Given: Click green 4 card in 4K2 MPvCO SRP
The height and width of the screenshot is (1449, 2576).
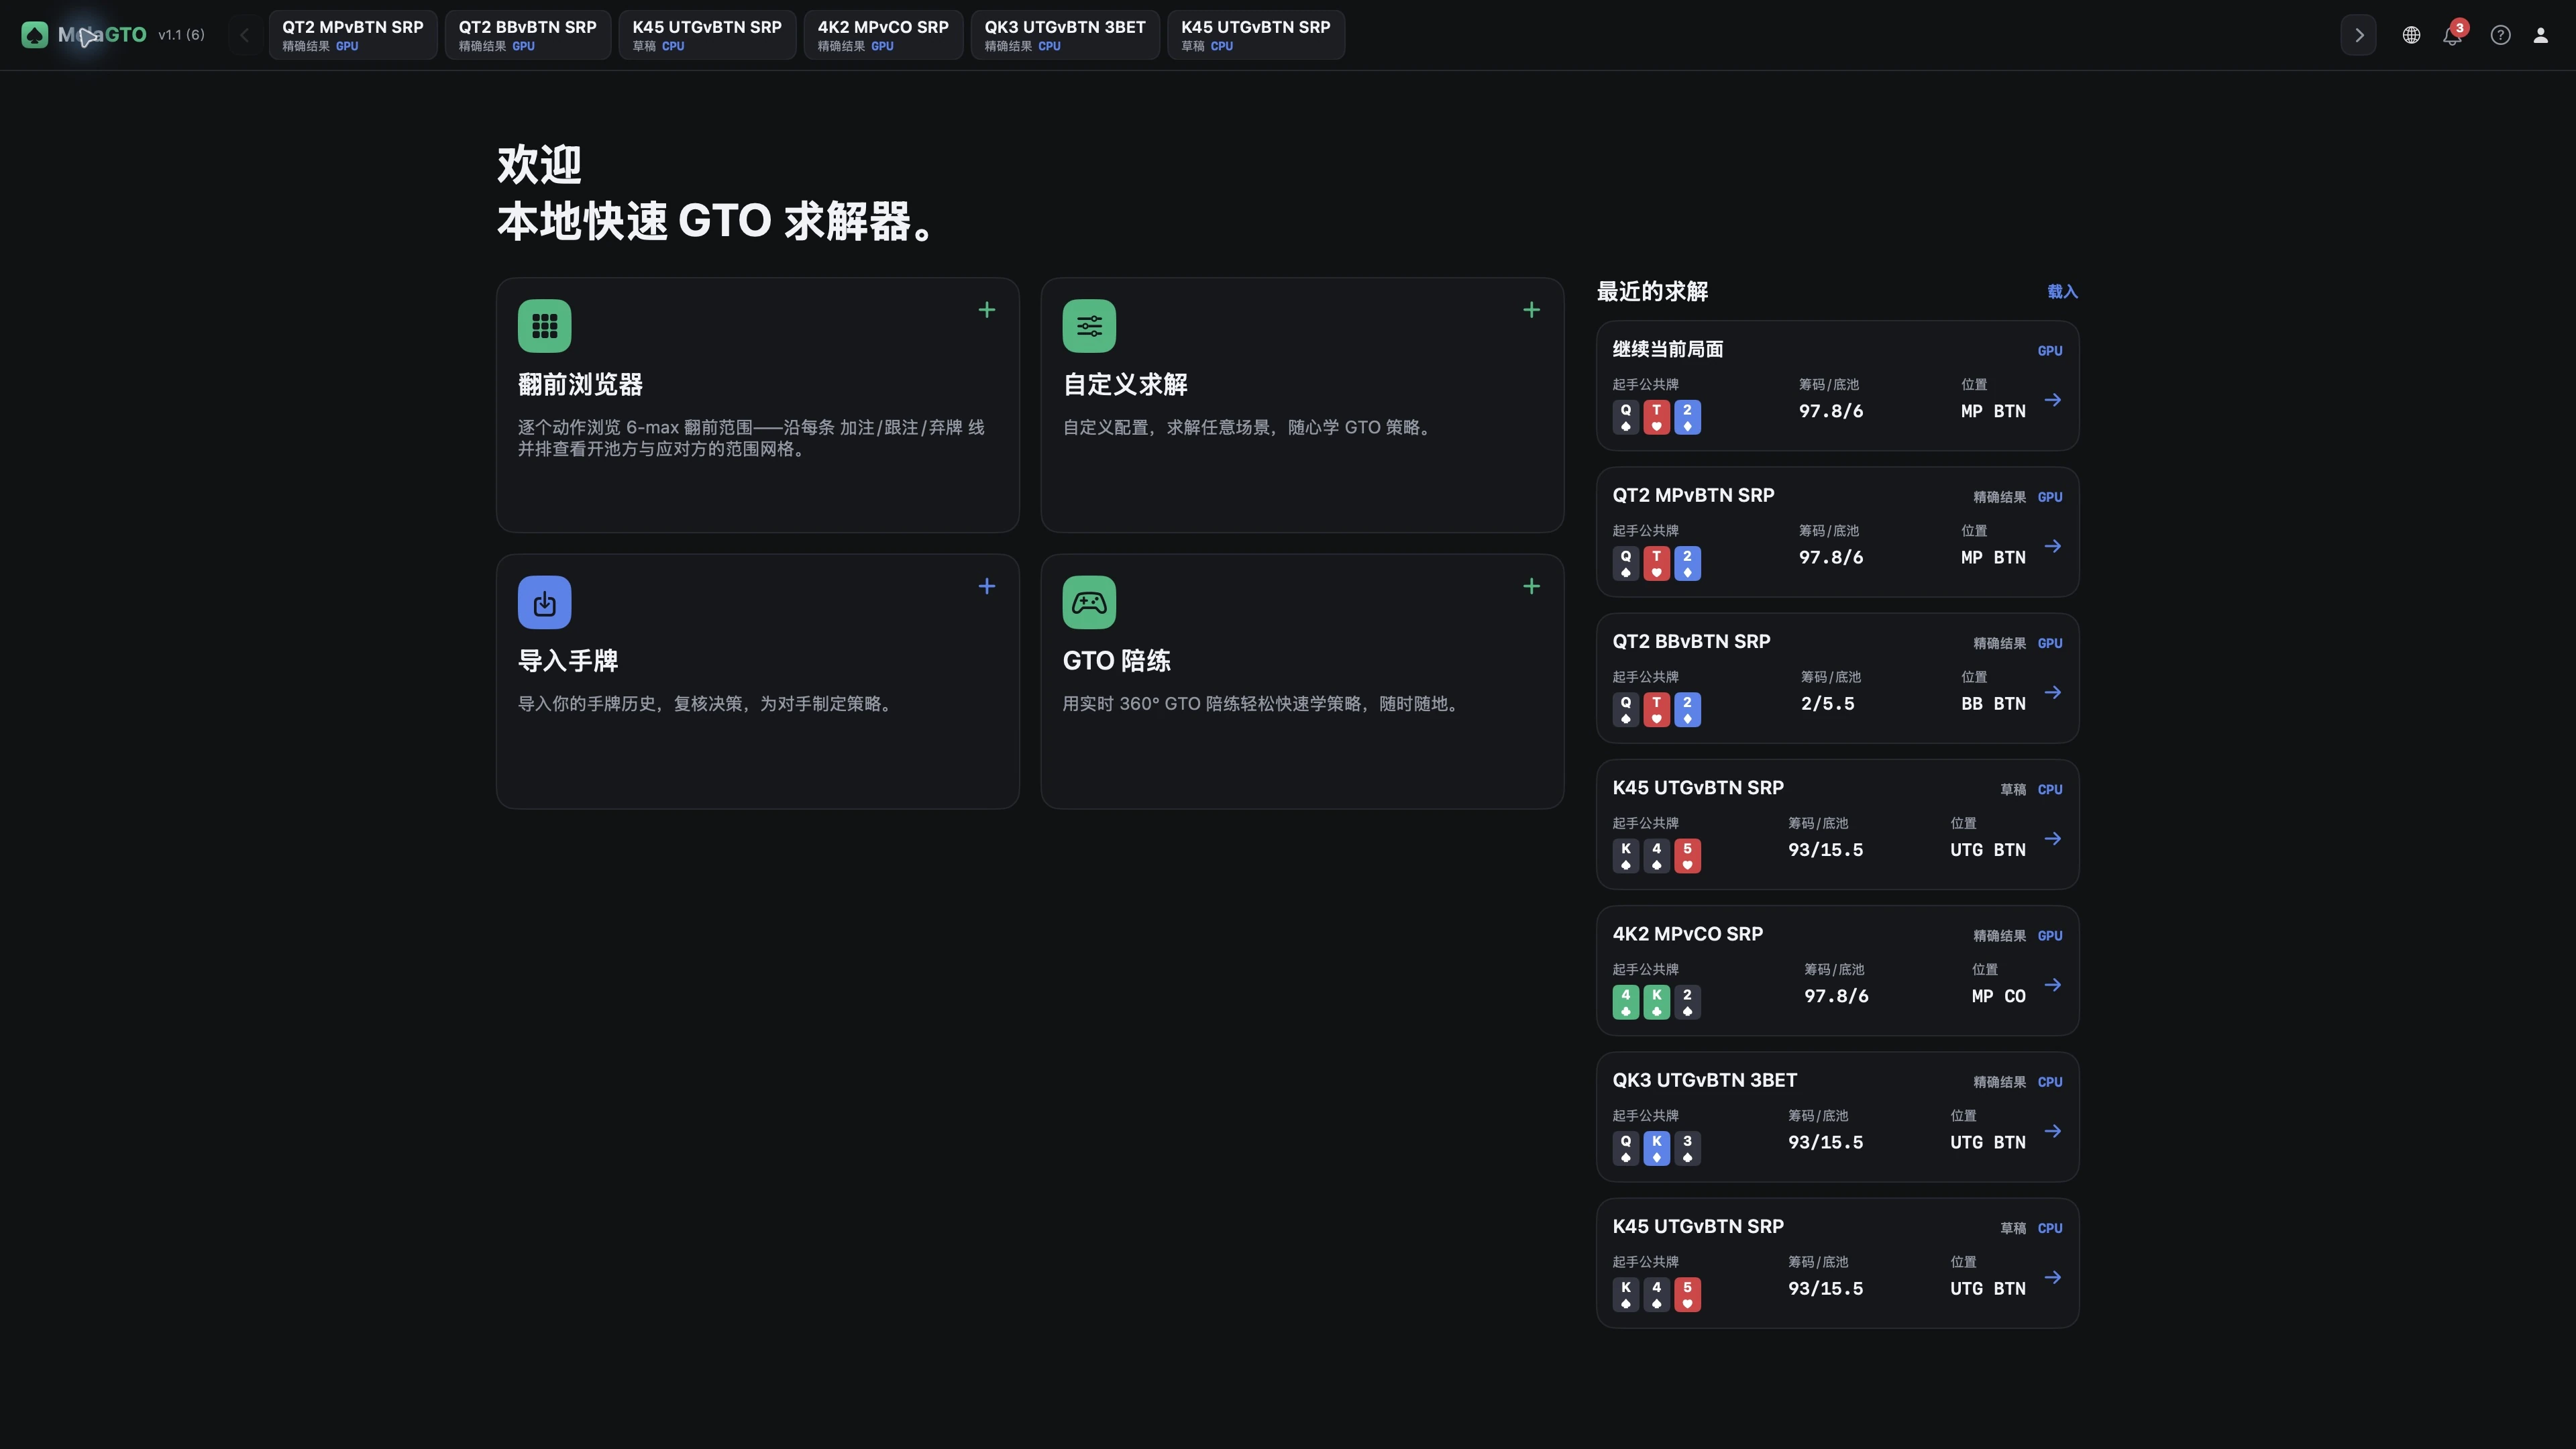Looking at the screenshot, I should pyautogui.click(x=1625, y=1002).
